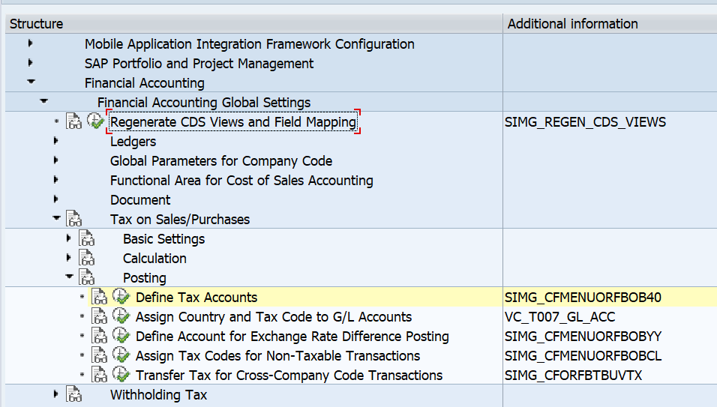This screenshot has height=407, width=717.
Task: Expand Mobile Application Integration Framework Configuration node
Action: click(30, 43)
